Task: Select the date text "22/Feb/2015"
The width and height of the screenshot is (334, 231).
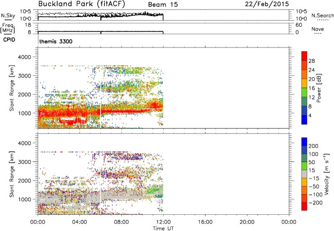Action: point(267,4)
